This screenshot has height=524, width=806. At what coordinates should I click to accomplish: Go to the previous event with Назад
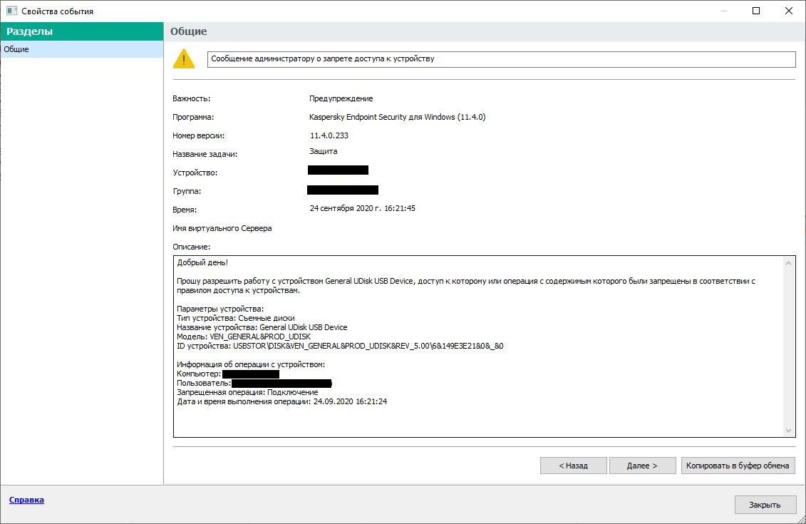coord(573,466)
